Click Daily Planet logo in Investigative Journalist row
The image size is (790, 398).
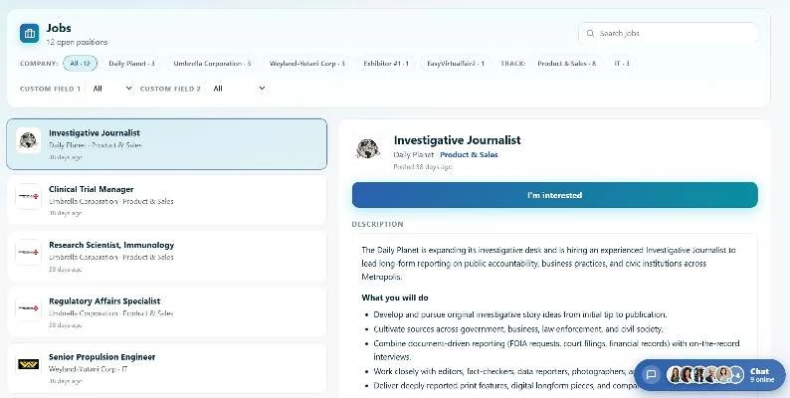[28, 140]
